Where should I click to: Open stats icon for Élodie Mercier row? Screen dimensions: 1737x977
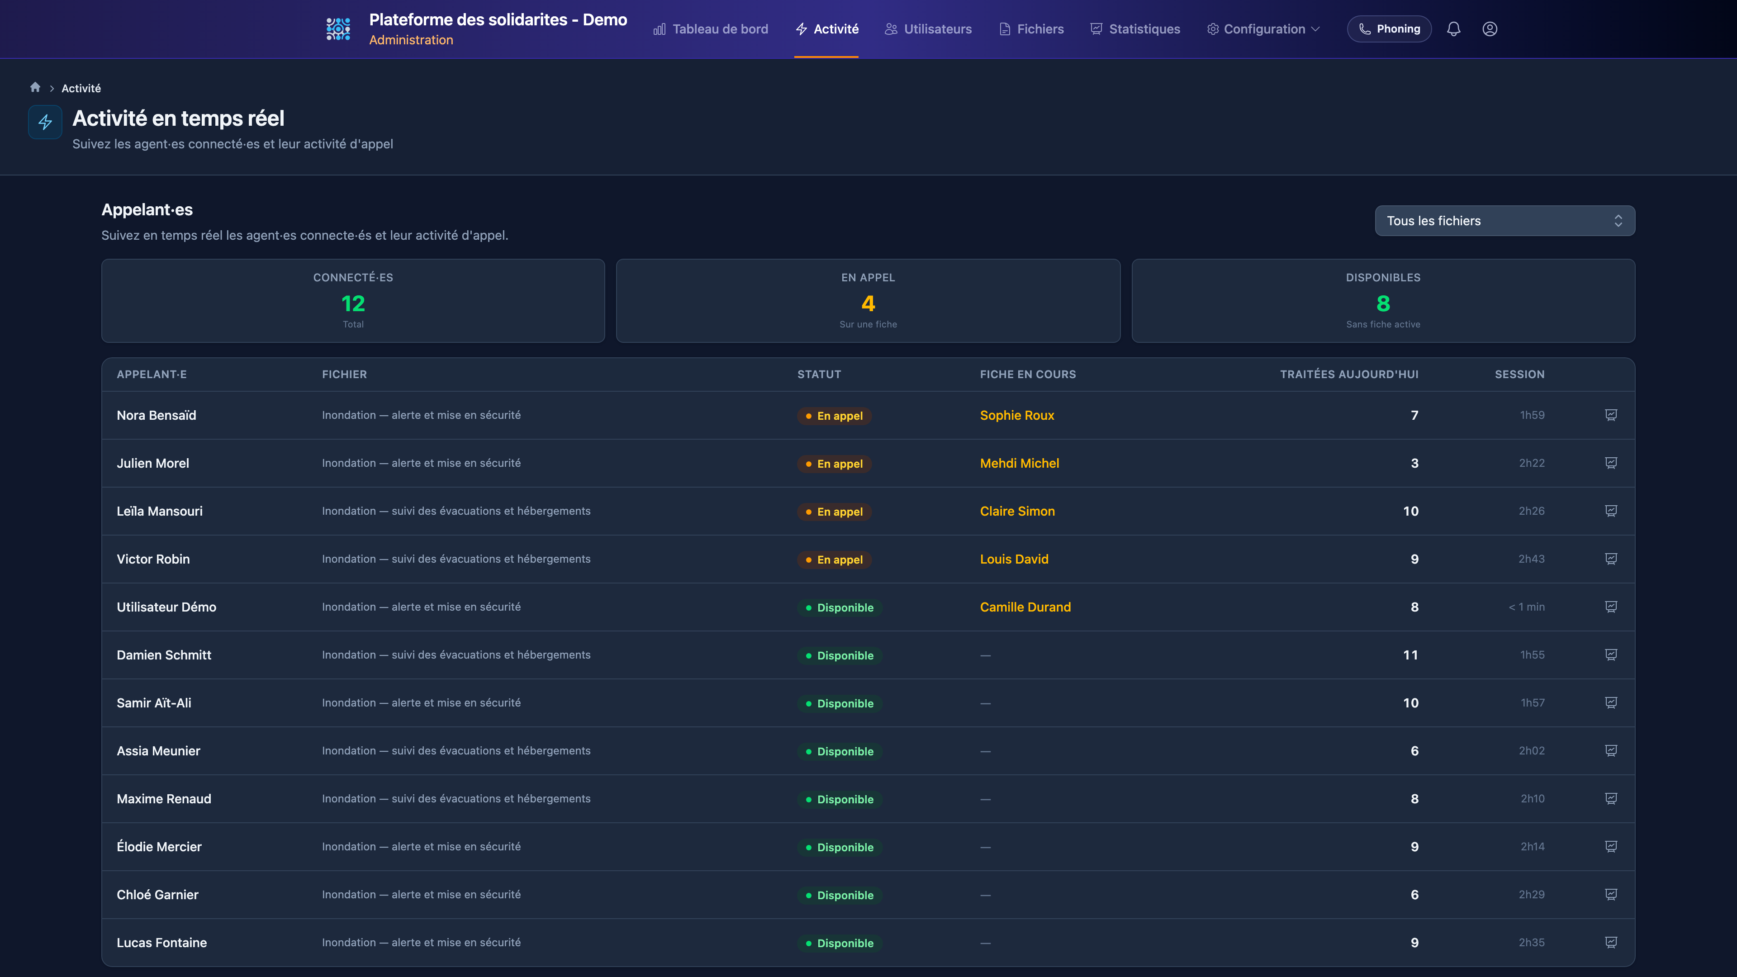tap(1611, 846)
